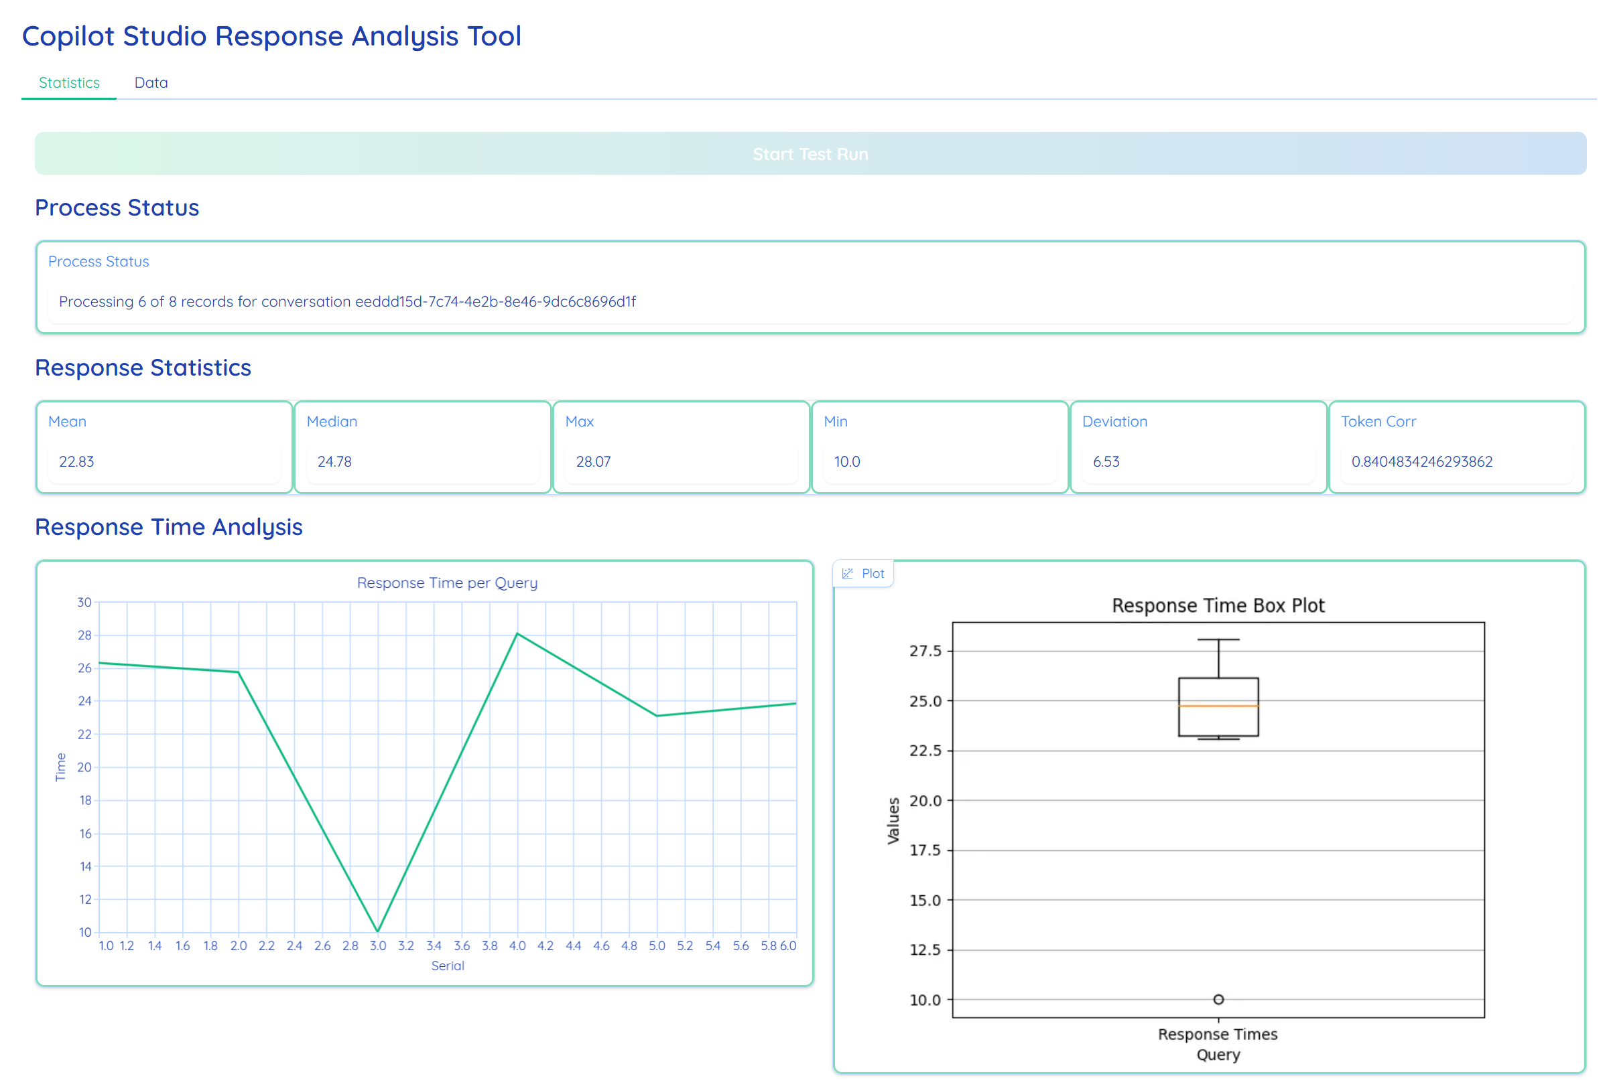Click the line chart peak at serial 4.0
Image resolution: width=1605 pixels, height=1080 pixels.
click(518, 633)
